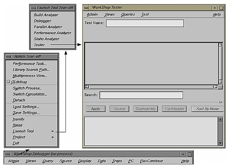The image size is (229, 168).
Task: Open Launch Tool Tear-off window menu button
Action: [x=33, y=8]
